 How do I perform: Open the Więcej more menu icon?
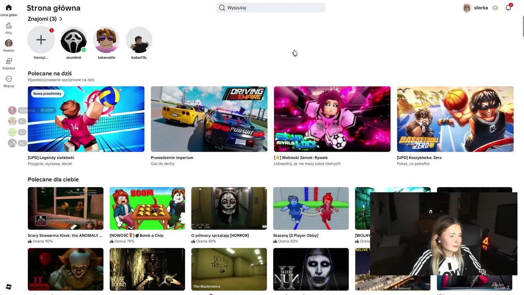[9, 79]
